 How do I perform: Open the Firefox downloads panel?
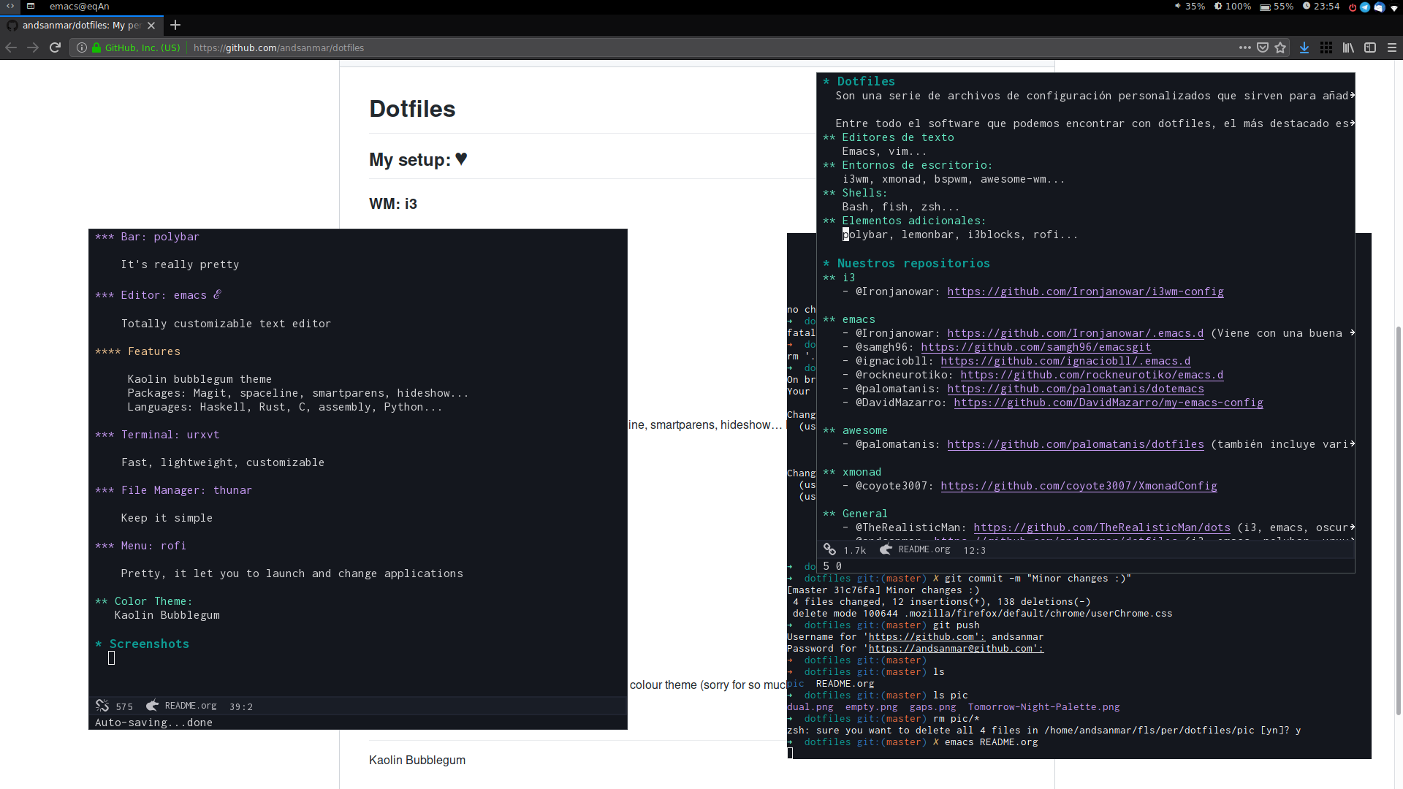pyautogui.click(x=1304, y=47)
